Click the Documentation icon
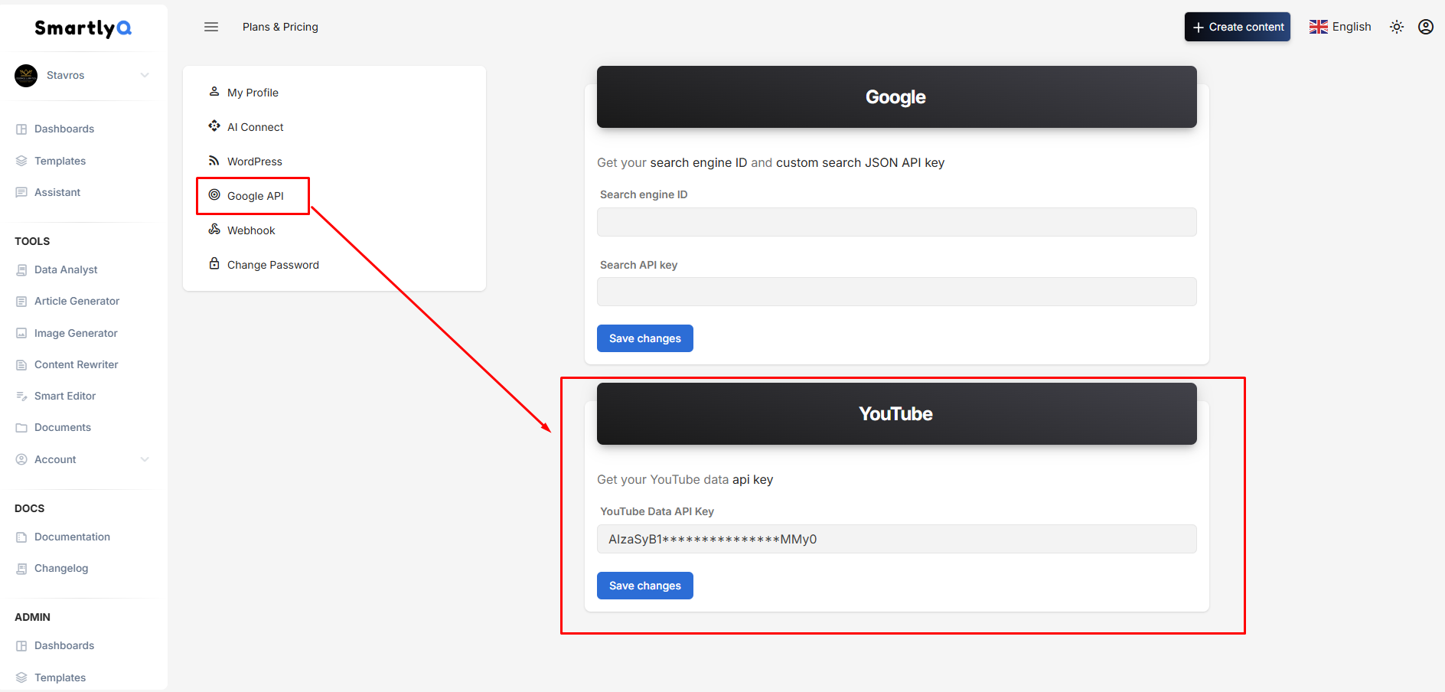1445x692 pixels. [x=21, y=537]
